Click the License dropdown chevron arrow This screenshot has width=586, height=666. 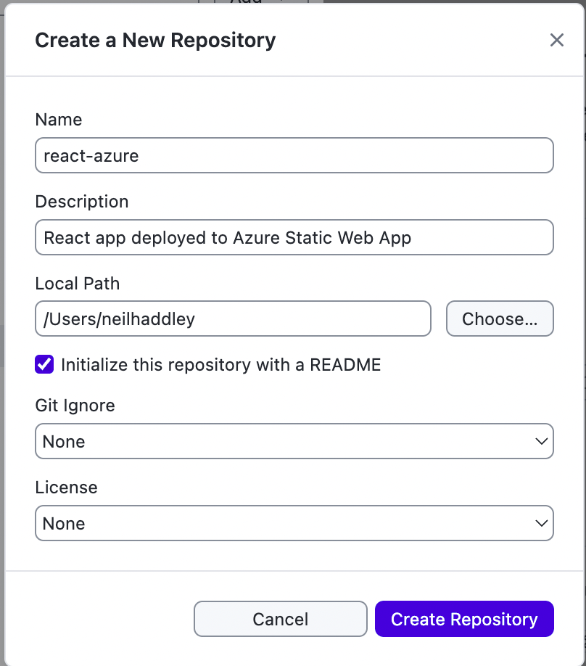pyautogui.click(x=540, y=523)
